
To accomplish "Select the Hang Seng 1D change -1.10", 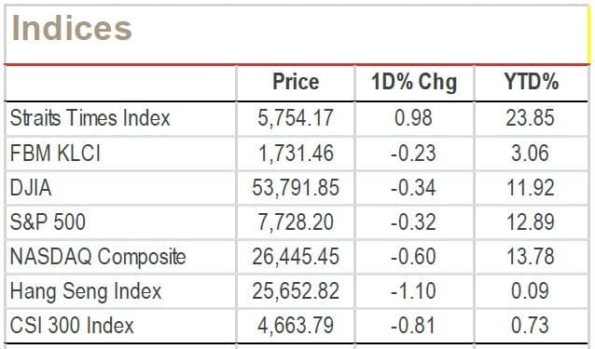I will [x=413, y=291].
